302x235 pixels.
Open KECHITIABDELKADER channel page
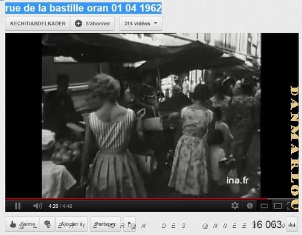pyautogui.click(x=37, y=24)
